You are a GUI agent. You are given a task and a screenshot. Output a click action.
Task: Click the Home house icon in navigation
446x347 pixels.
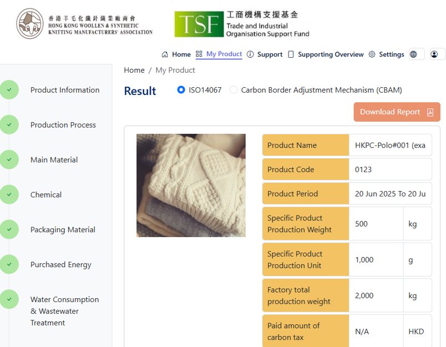coord(165,54)
